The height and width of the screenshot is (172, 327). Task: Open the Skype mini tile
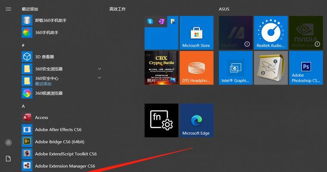pyautogui.click(x=150, y=21)
